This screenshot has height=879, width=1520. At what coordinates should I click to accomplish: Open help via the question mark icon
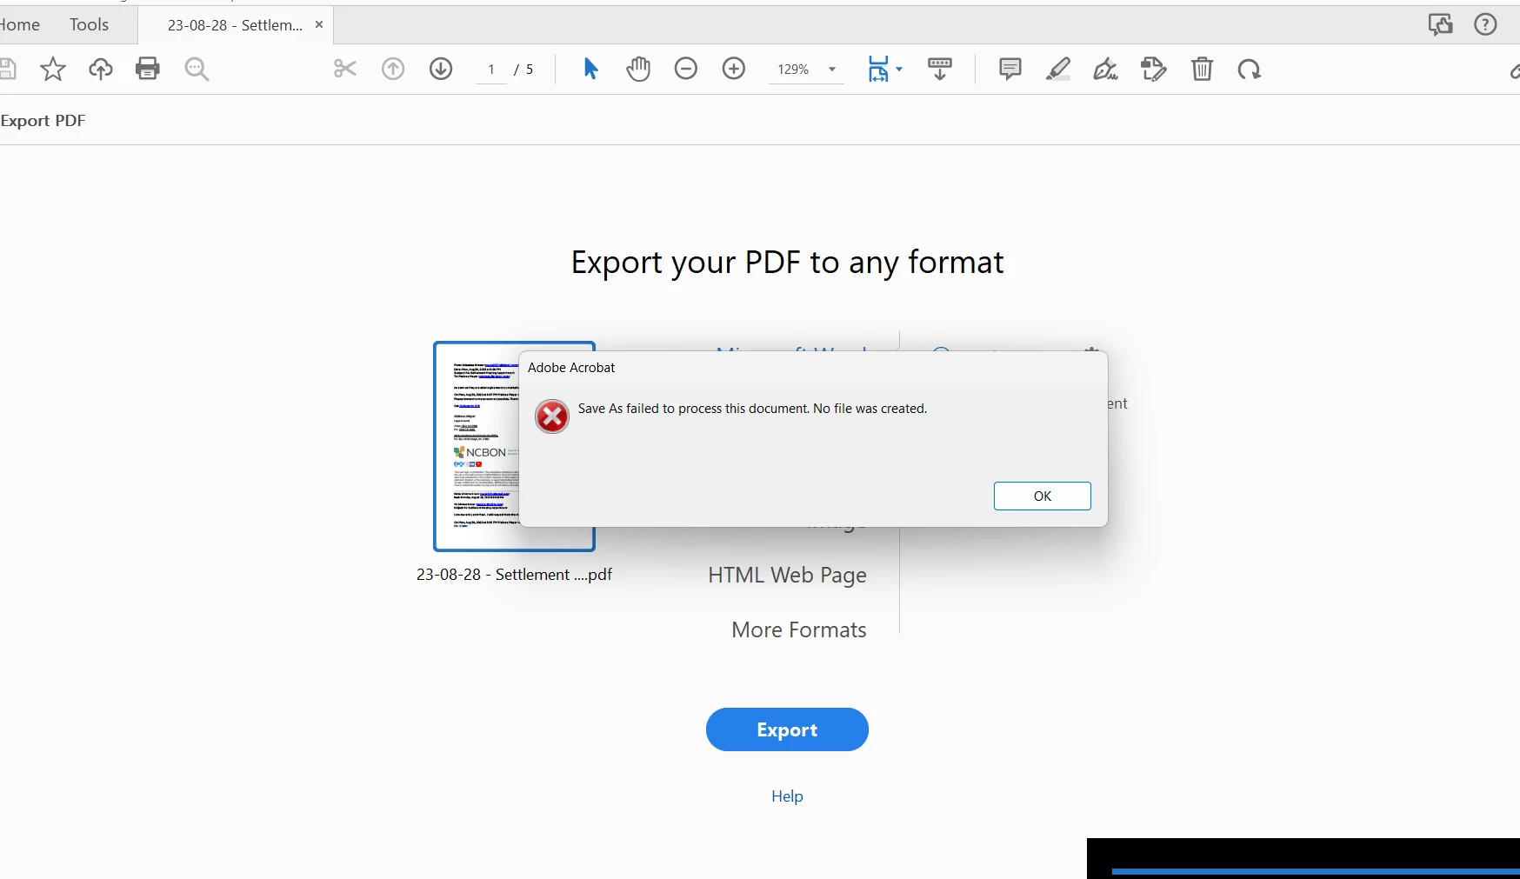[x=1486, y=24]
